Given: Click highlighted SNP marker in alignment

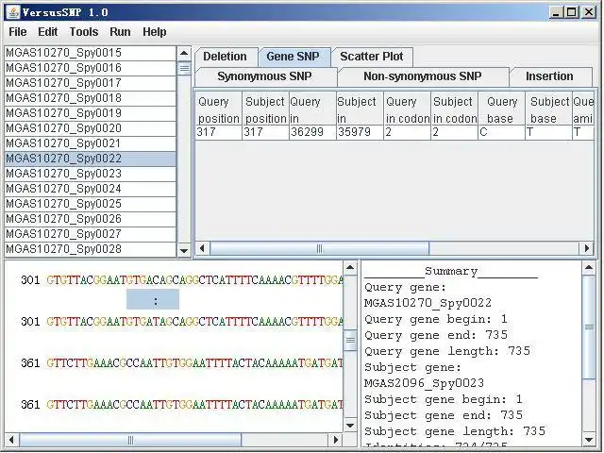Looking at the screenshot, I should (x=153, y=300).
